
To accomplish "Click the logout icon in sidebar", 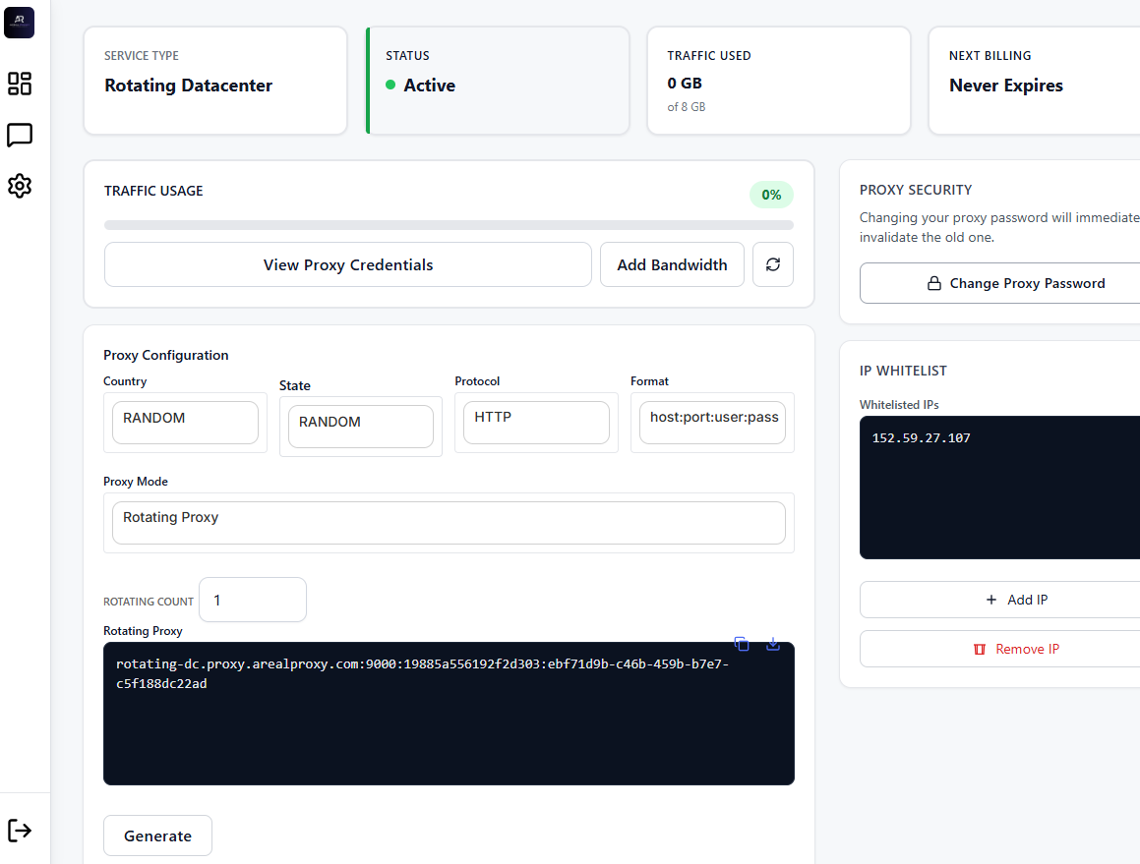I will pyautogui.click(x=20, y=830).
